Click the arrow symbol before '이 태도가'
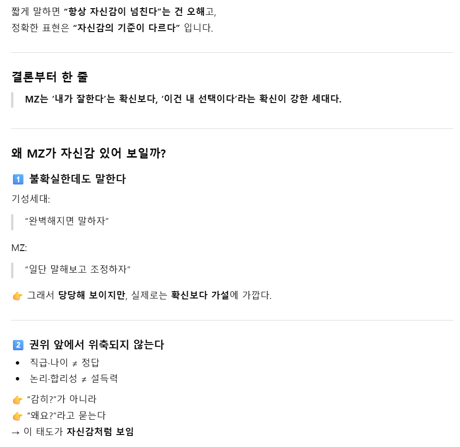 [x=15, y=432]
